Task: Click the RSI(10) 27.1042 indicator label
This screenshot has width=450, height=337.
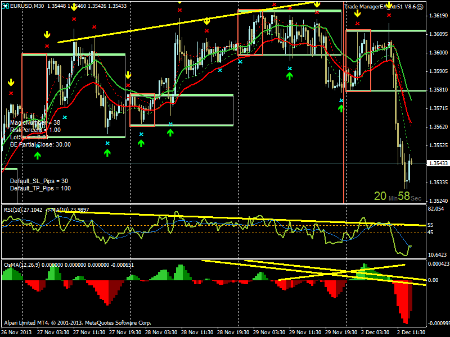Action: click(x=23, y=210)
